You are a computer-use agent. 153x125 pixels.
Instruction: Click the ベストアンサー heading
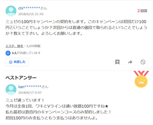coord(21,78)
